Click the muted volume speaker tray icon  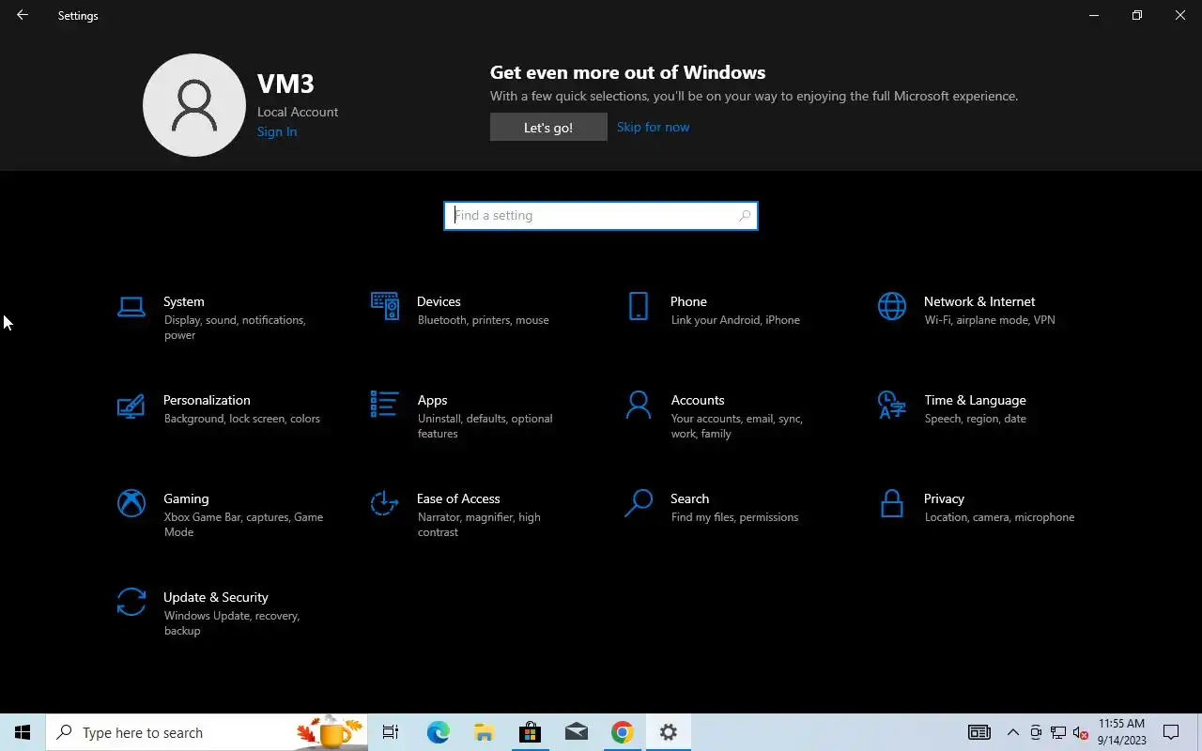pyautogui.click(x=1081, y=732)
